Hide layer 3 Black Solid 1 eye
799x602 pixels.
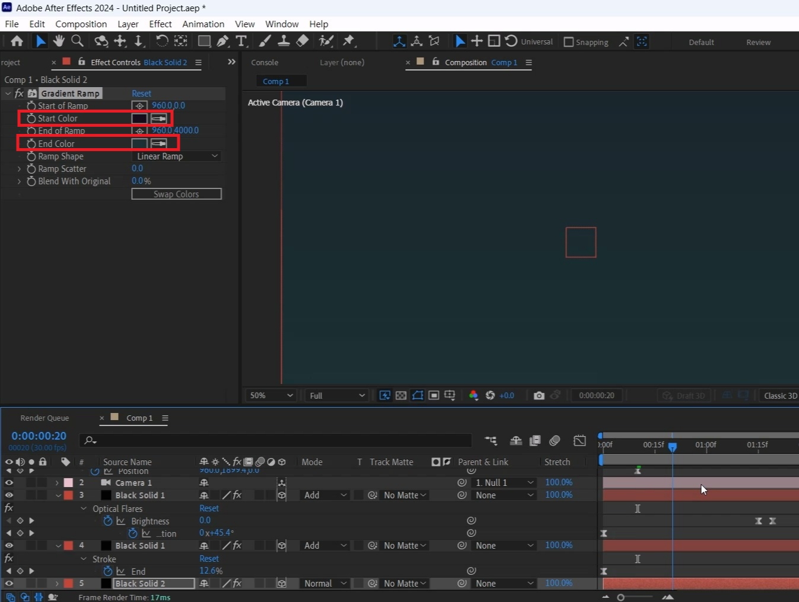(9, 495)
